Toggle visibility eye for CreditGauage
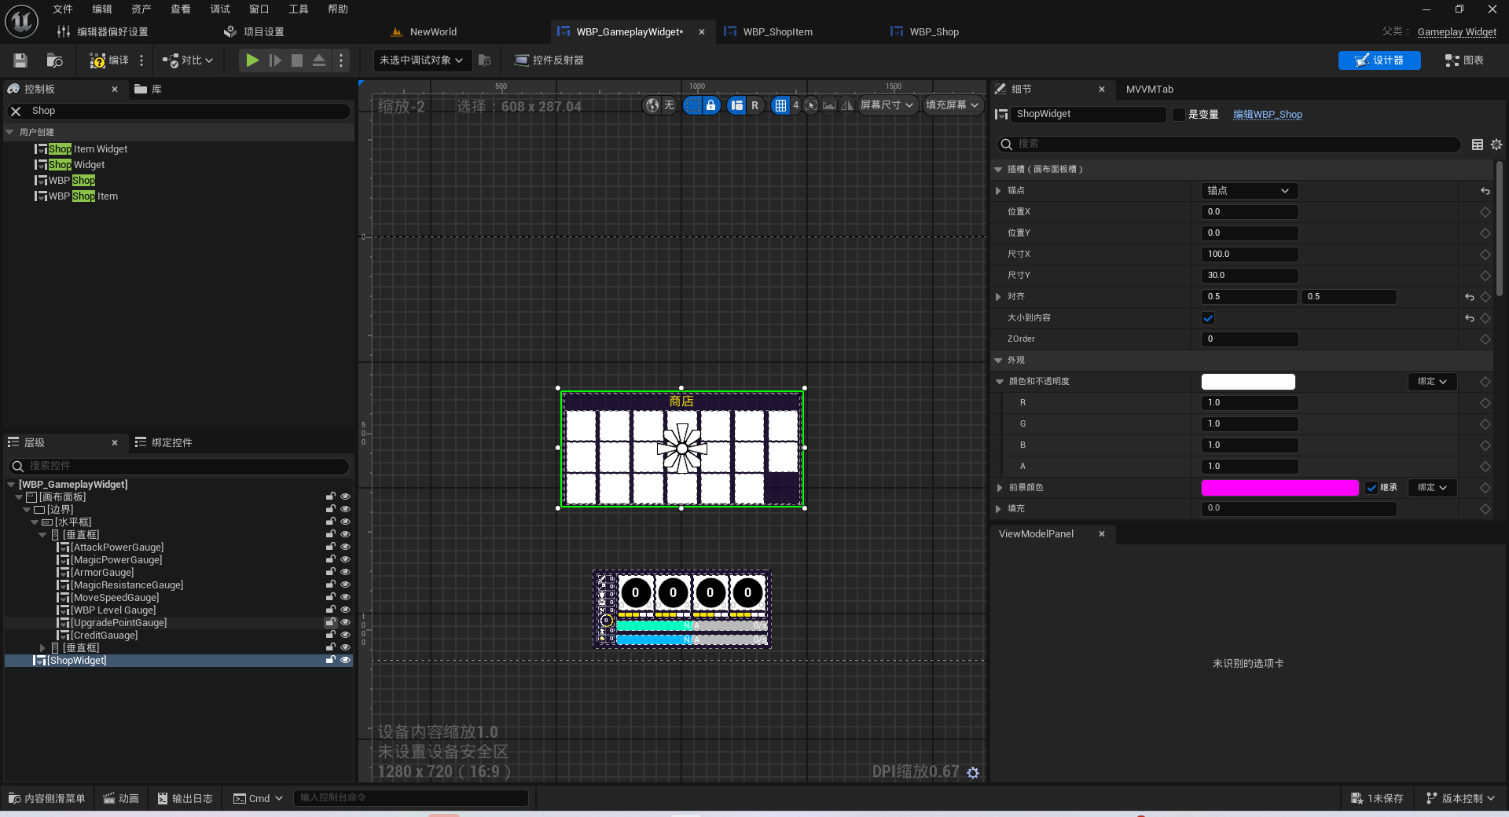 [x=345, y=635]
